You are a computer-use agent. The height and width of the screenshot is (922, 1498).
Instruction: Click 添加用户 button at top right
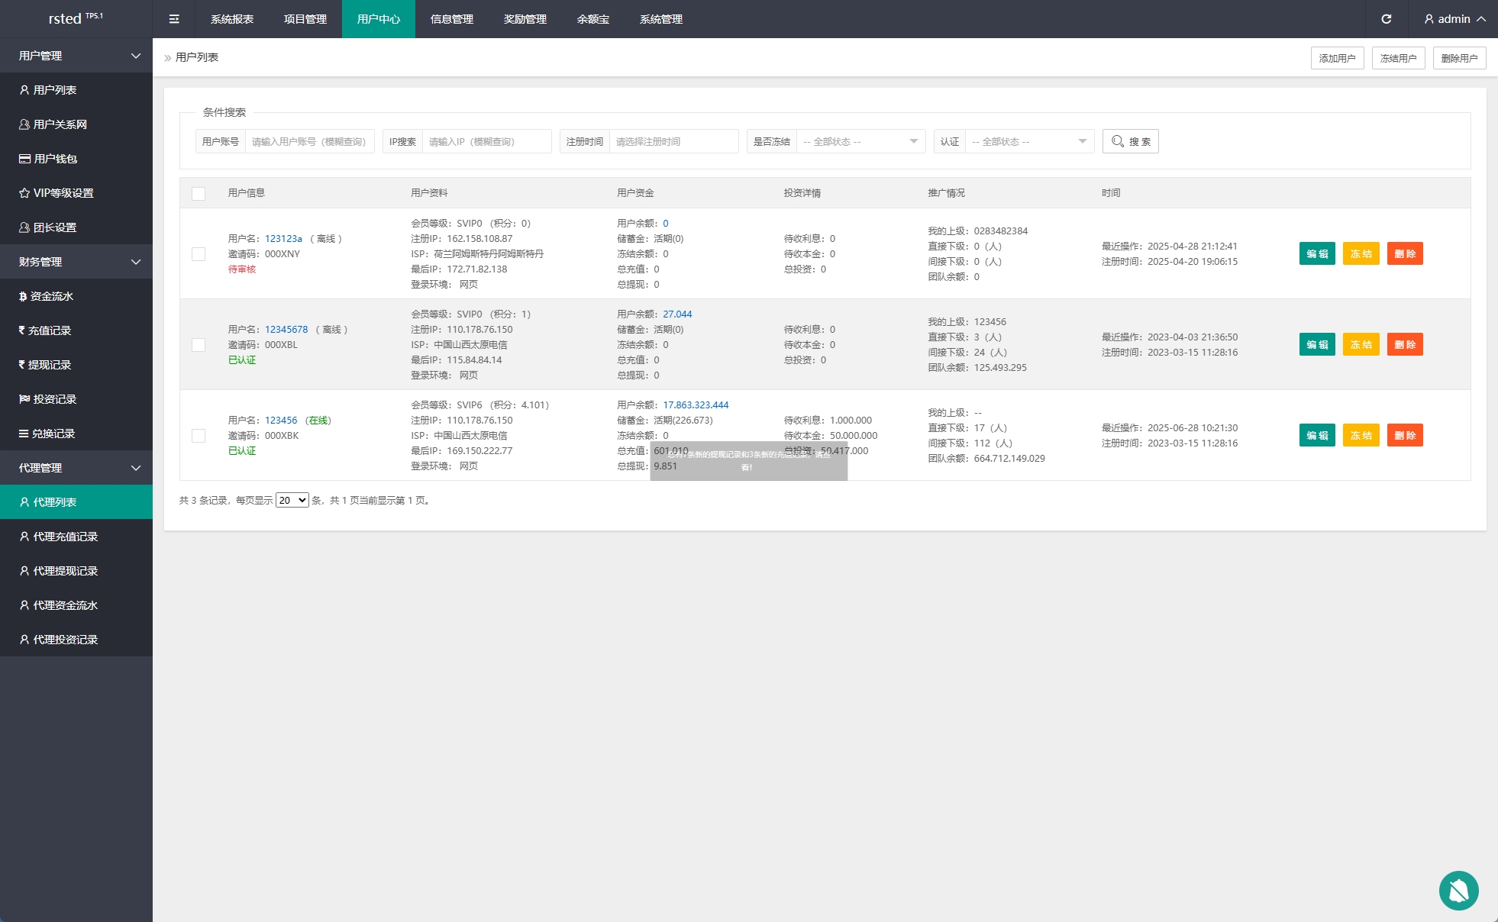point(1337,58)
